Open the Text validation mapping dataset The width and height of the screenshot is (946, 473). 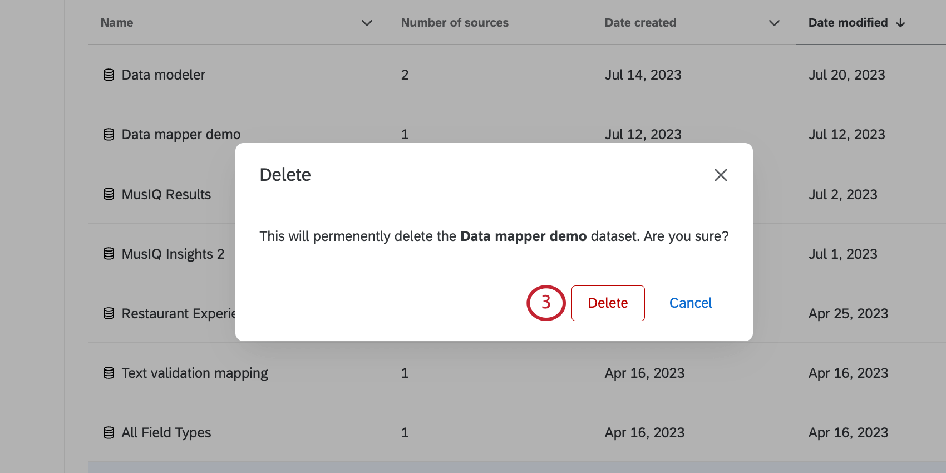[x=195, y=373]
